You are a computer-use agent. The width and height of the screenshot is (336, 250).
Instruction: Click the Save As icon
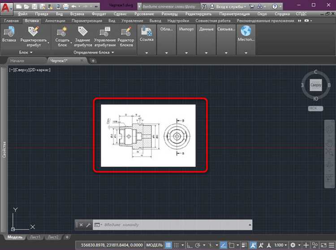(42, 7)
